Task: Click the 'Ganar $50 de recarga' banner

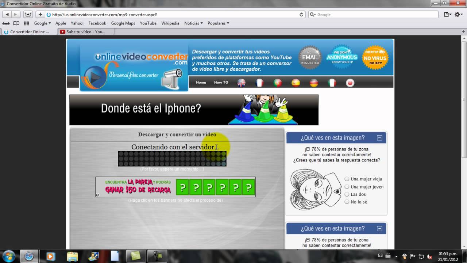Action: (175, 187)
